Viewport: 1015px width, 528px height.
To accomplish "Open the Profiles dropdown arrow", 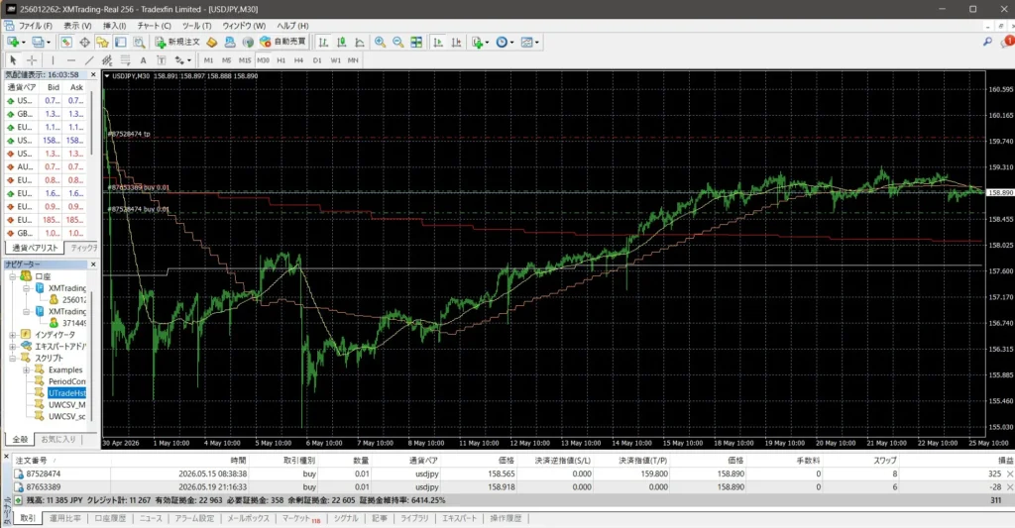I will click(x=48, y=42).
